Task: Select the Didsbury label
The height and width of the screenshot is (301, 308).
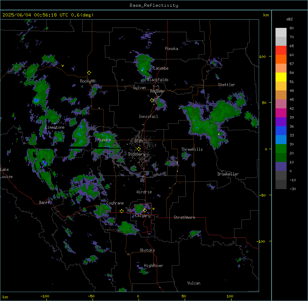Action: click(137, 154)
